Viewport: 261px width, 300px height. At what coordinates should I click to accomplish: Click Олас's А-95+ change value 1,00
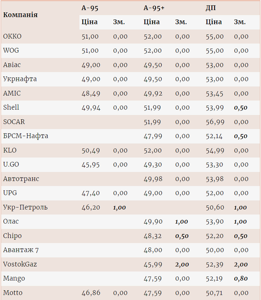click(x=182, y=222)
